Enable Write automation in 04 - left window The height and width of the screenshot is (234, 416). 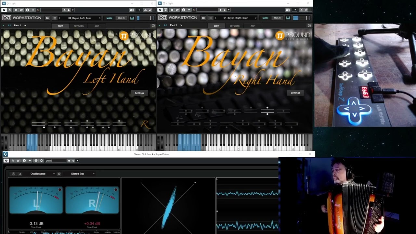pos(21,10)
